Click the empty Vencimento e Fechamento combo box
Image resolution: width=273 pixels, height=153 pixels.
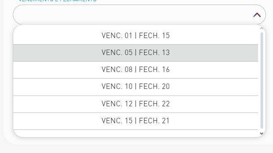(x=139, y=15)
